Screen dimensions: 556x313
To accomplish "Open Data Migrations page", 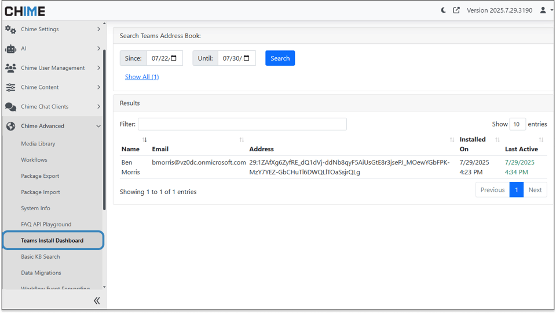I will click(41, 273).
